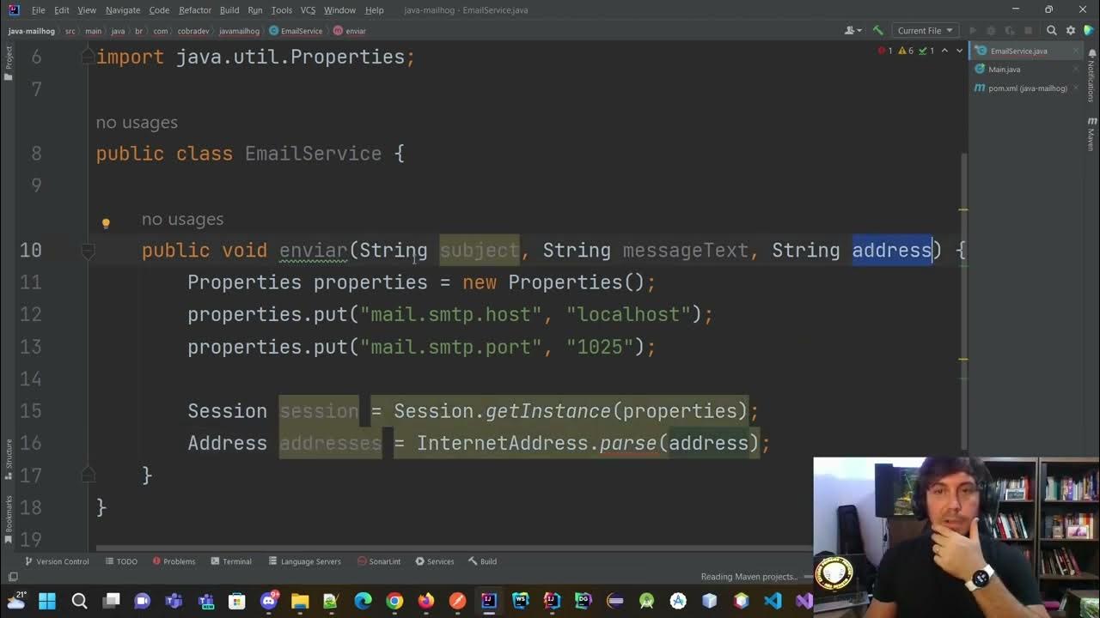
Task: Open the Tools menu
Action: 282,10
